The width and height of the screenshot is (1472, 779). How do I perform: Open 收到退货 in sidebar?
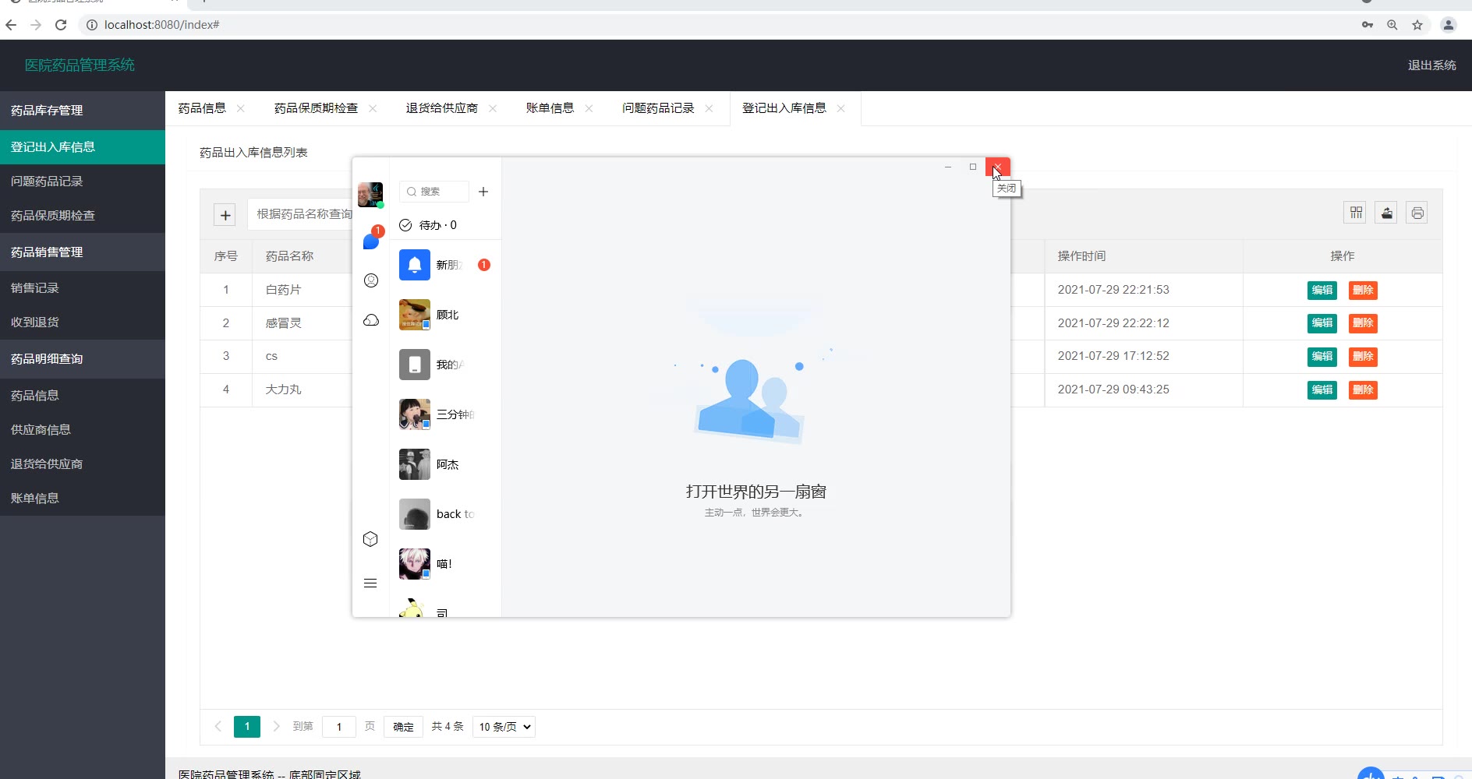click(83, 323)
